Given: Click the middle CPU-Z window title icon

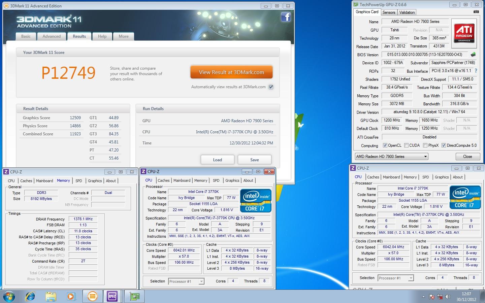Looking at the screenshot, I should pos(143,171).
